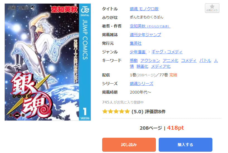Click the star favorite (お気に入り) icon
This screenshot has height=153, width=228.
pos(212,8)
